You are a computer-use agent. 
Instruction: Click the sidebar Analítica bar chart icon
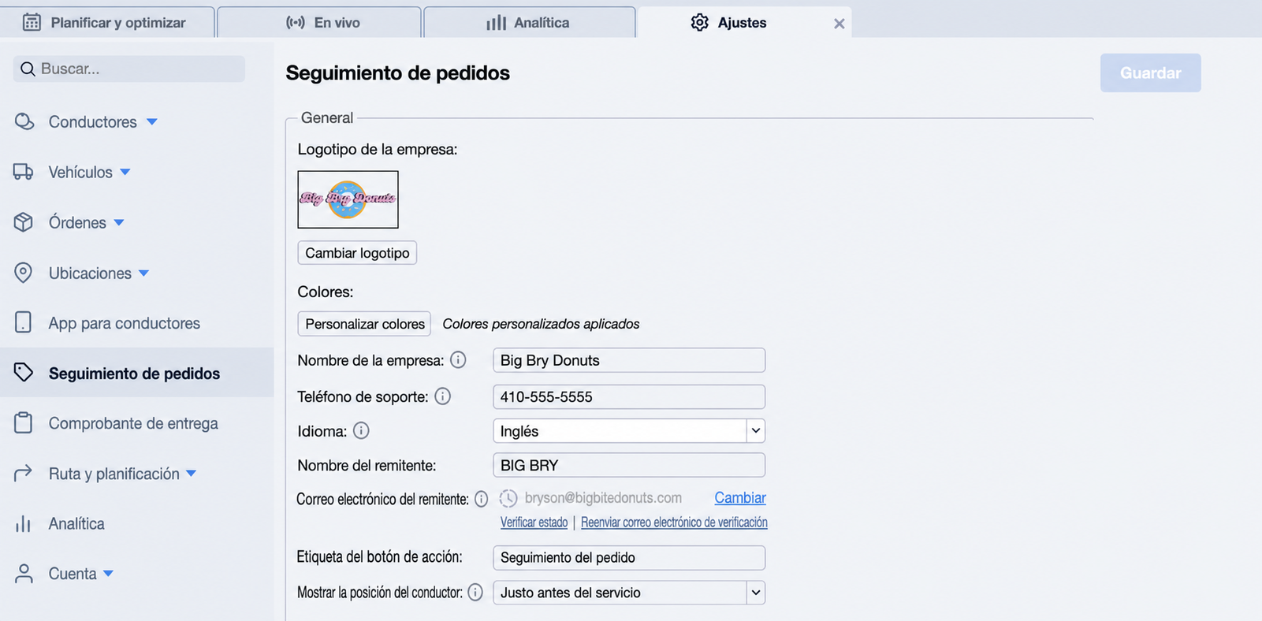[x=24, y=523]
